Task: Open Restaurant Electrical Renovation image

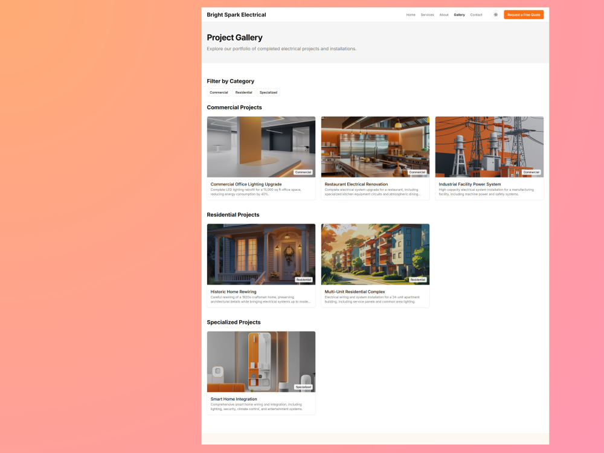Action: [375, 147]
